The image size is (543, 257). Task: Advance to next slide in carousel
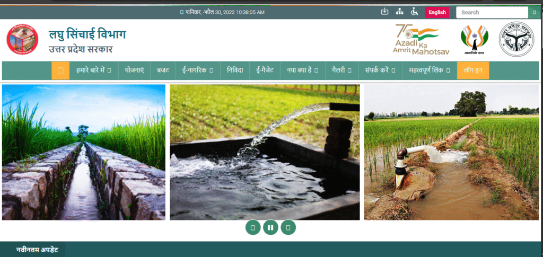pyautogui.click(x=288, y=227)
